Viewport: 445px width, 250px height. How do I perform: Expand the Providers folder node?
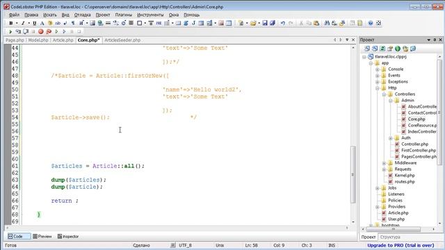tap(378, 207)
